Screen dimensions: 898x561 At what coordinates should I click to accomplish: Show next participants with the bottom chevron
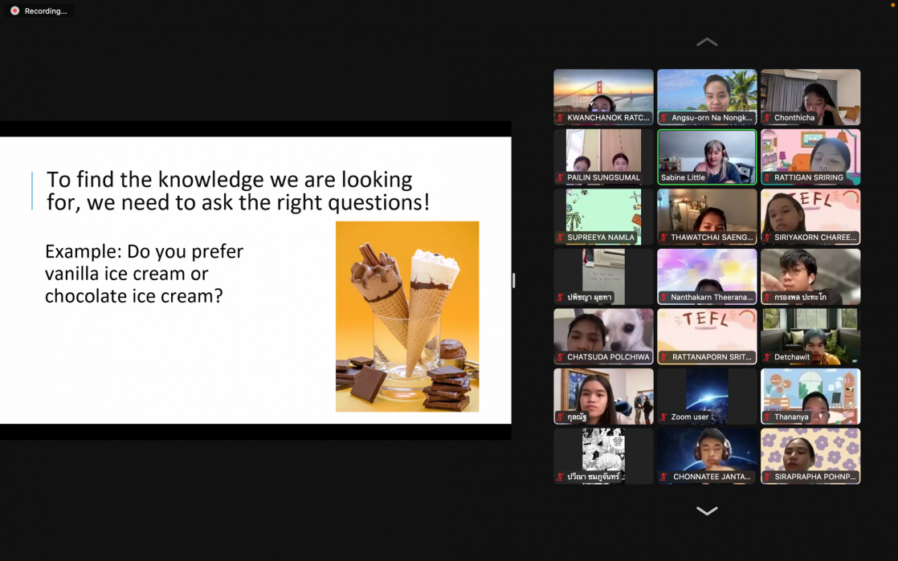[707, 510]
